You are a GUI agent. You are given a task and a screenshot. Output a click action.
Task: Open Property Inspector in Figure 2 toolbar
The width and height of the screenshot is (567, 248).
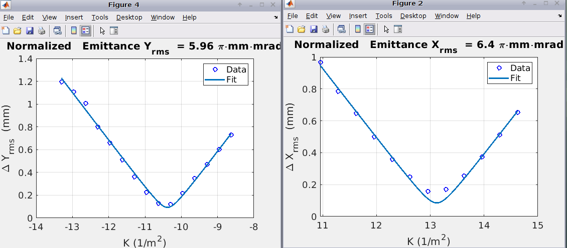pos(398,29)
